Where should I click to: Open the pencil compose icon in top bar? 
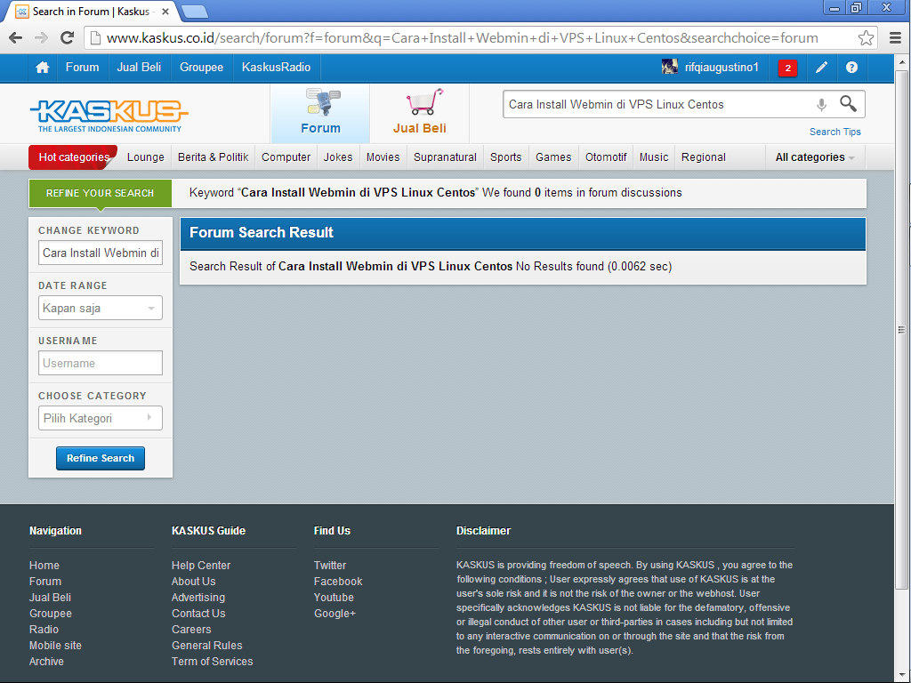click(x=821, y=68)
